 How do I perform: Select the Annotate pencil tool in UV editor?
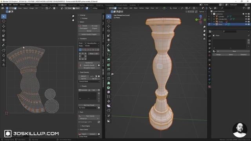[x=4, y=45]
